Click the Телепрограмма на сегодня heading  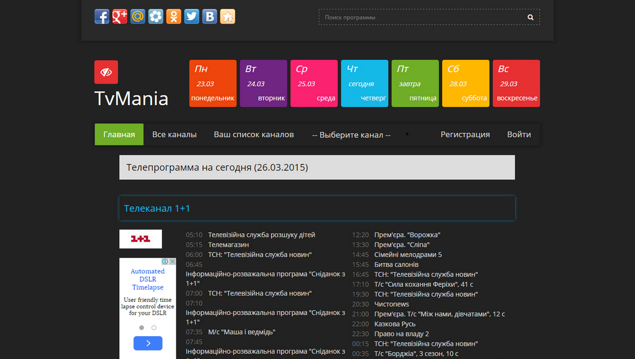tap(217, 168)
